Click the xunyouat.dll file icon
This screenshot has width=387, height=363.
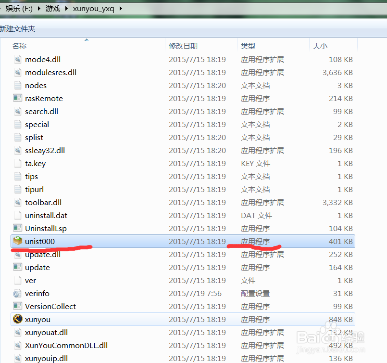(x=17, y=333)
